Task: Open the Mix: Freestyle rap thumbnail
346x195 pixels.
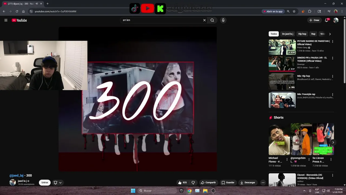Action: coord(282,100)
